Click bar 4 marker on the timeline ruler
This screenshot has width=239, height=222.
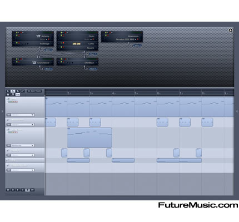point(113,93)
